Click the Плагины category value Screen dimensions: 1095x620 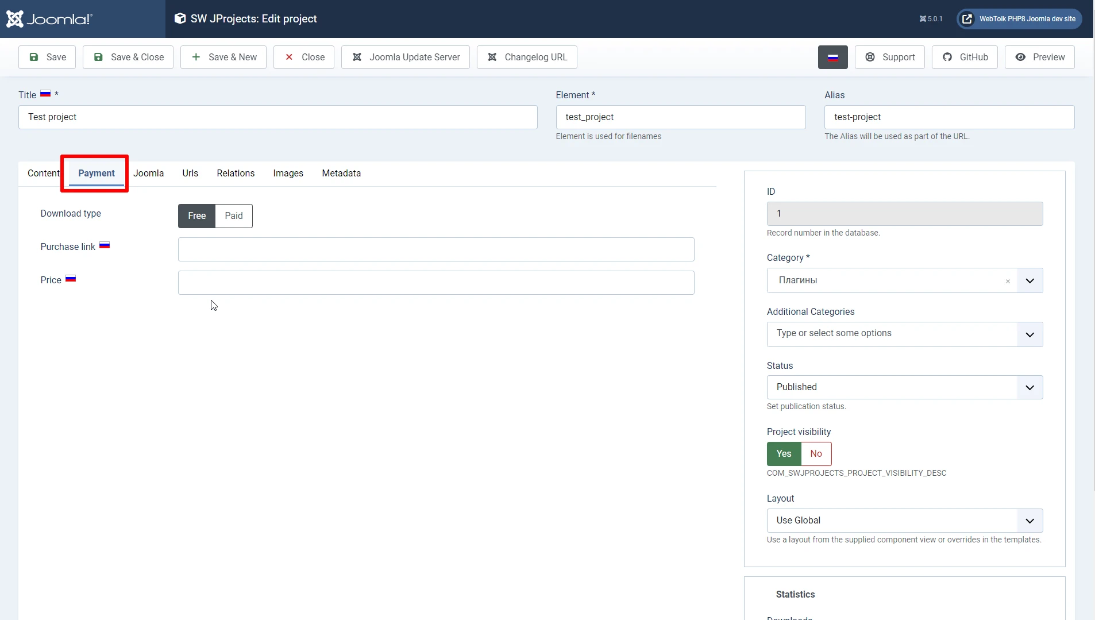pyautogui.click(x=798, y=280)
